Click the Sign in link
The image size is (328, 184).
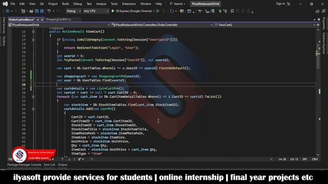tap(280, 4)
